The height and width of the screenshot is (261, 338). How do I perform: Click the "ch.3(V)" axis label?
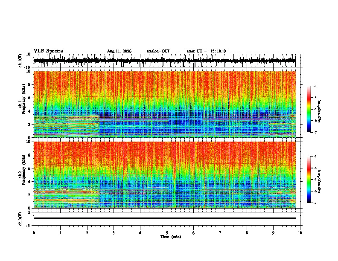click(x=20, y=219)
